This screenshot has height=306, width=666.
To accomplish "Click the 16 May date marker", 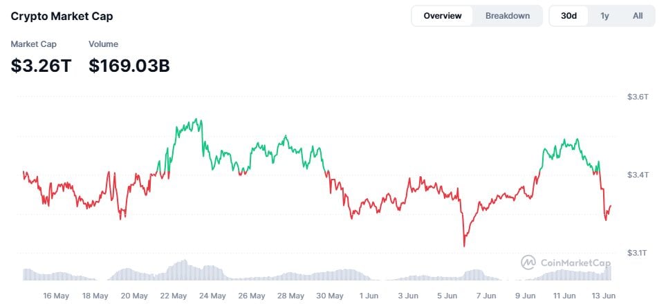I will coord(56,296).
